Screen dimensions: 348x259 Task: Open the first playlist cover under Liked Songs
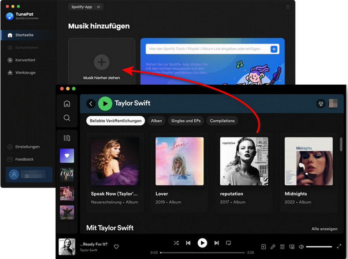[67, 175]
